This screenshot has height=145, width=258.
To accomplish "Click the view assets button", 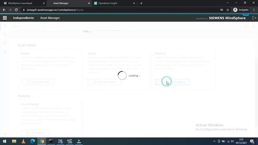I will point(37,82).
